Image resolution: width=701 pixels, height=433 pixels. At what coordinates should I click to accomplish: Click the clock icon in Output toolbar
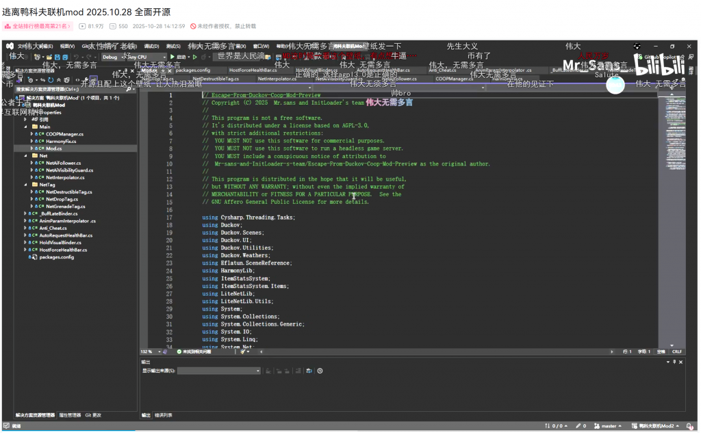(320, 371)
